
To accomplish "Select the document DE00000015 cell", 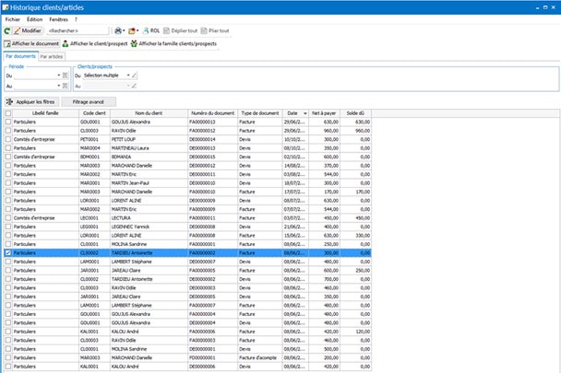I will click(213, 157).
